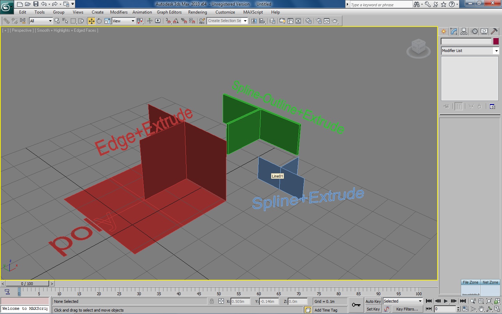The height and width of the screenshot is (314, 502).
Task: Activate the Select and Rotate tool
Action: click(99, 21)
